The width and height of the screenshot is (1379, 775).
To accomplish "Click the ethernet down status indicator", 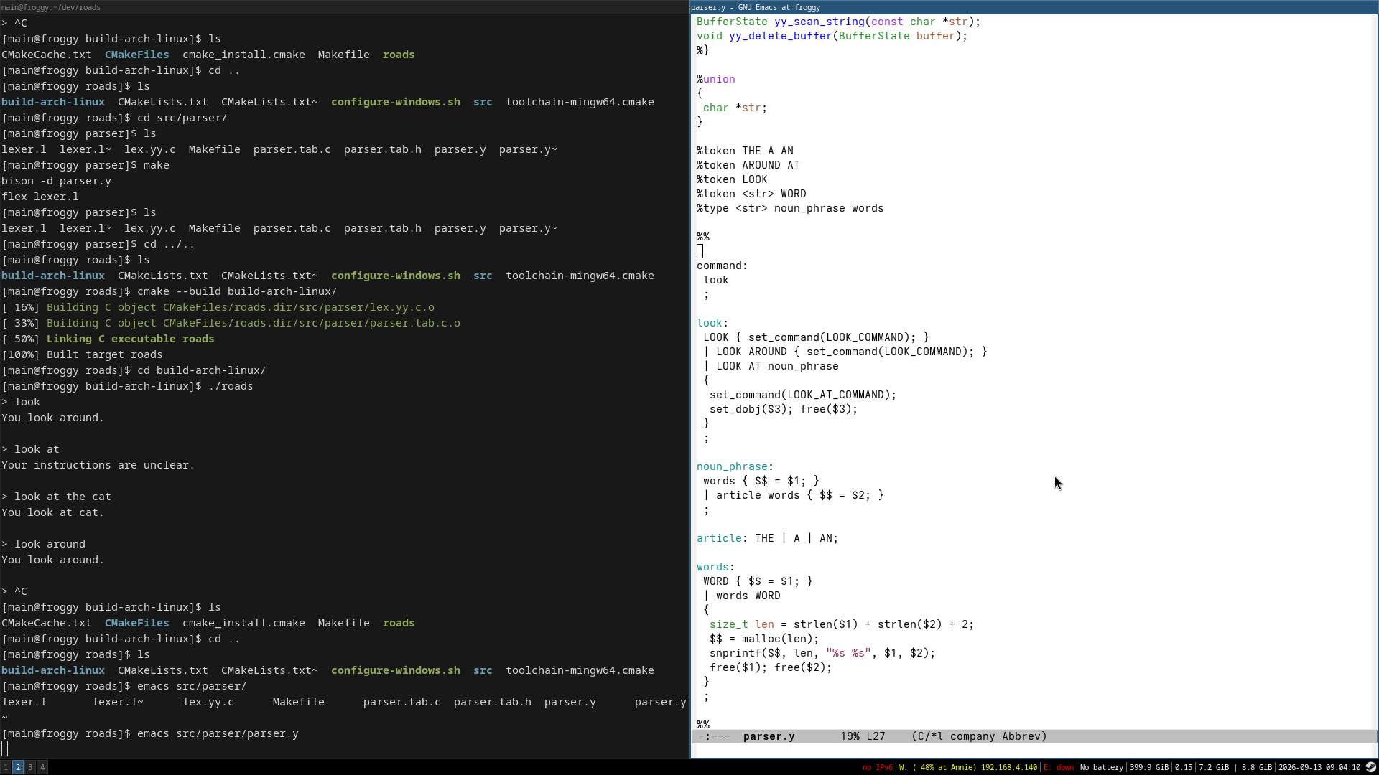I will tap(1058, 767).
